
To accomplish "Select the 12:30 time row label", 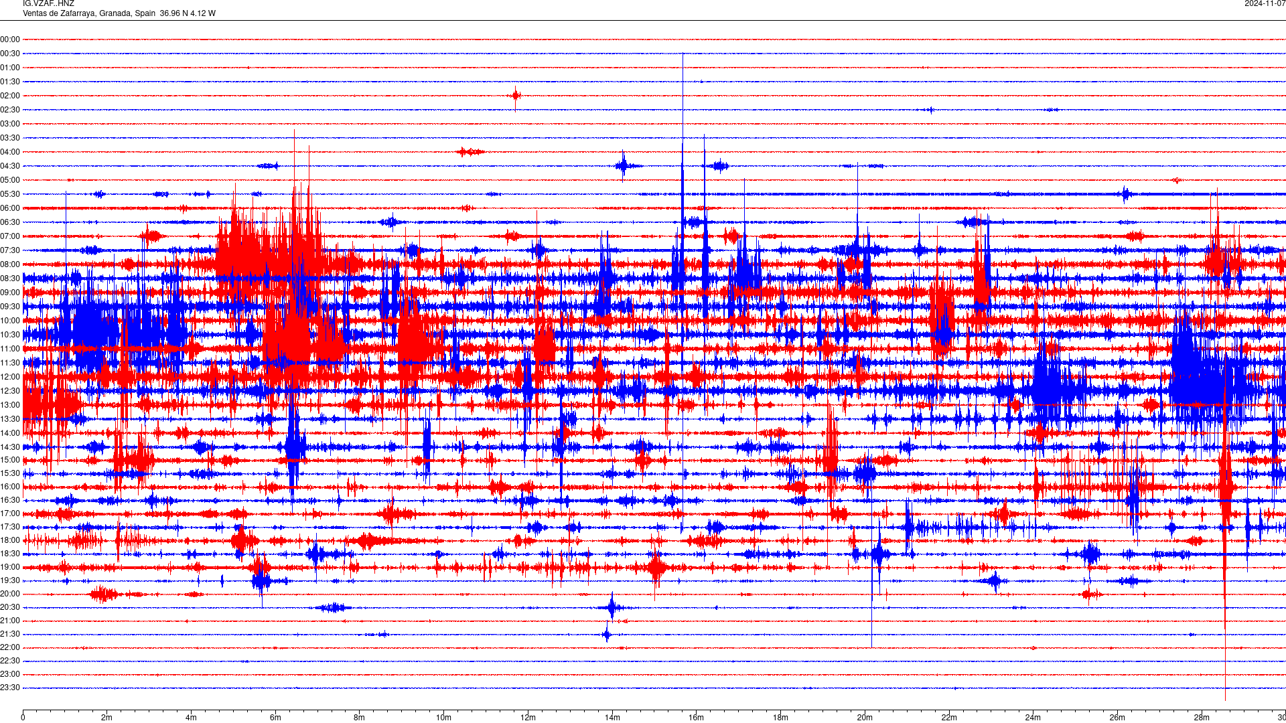I will (10, 391).
